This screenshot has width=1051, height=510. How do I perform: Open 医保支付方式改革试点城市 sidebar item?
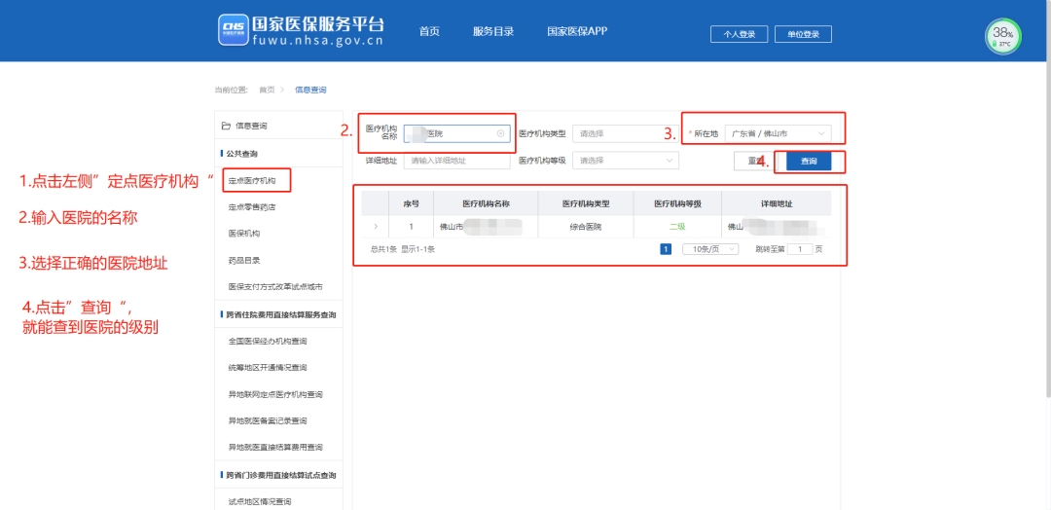275,287
